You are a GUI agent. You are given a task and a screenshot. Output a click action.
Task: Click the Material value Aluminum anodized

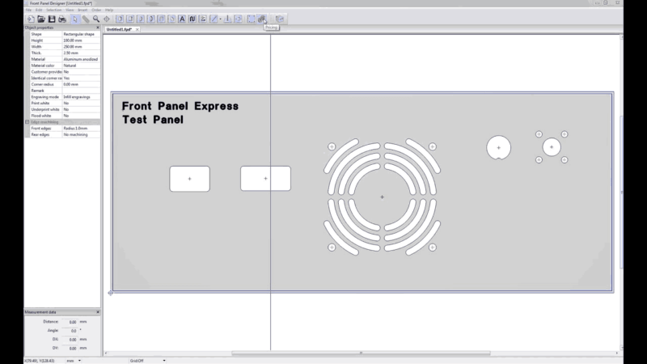click(81, 59)
